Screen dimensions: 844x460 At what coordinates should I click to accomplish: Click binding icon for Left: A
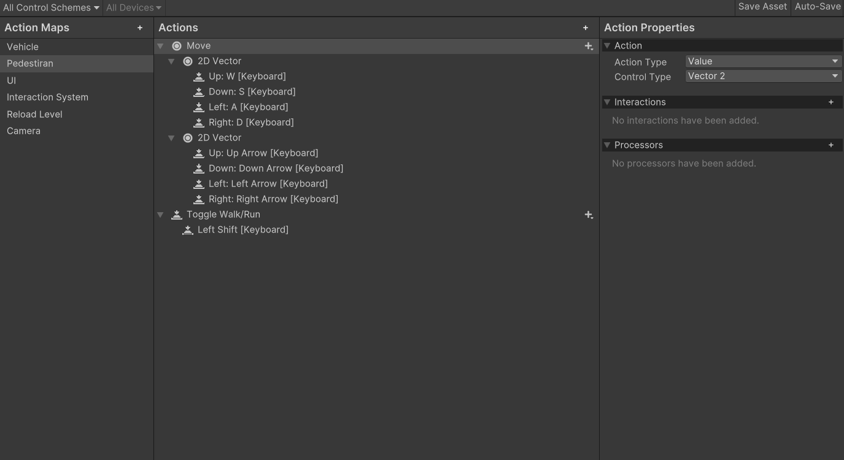pos(199,107)
